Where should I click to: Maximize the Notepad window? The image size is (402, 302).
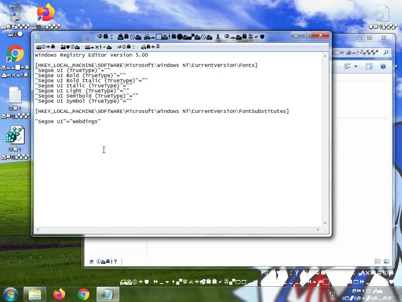(x=306, y=35)
